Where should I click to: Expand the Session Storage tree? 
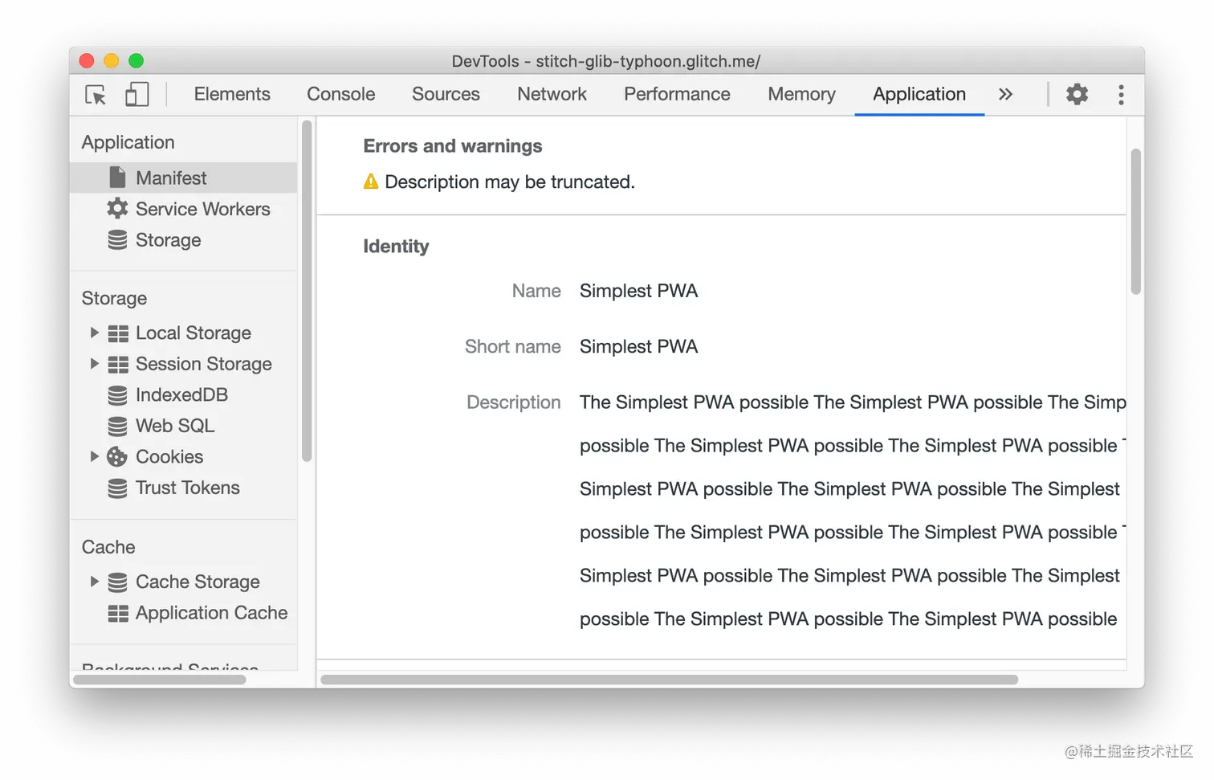(x=94, y=364)
